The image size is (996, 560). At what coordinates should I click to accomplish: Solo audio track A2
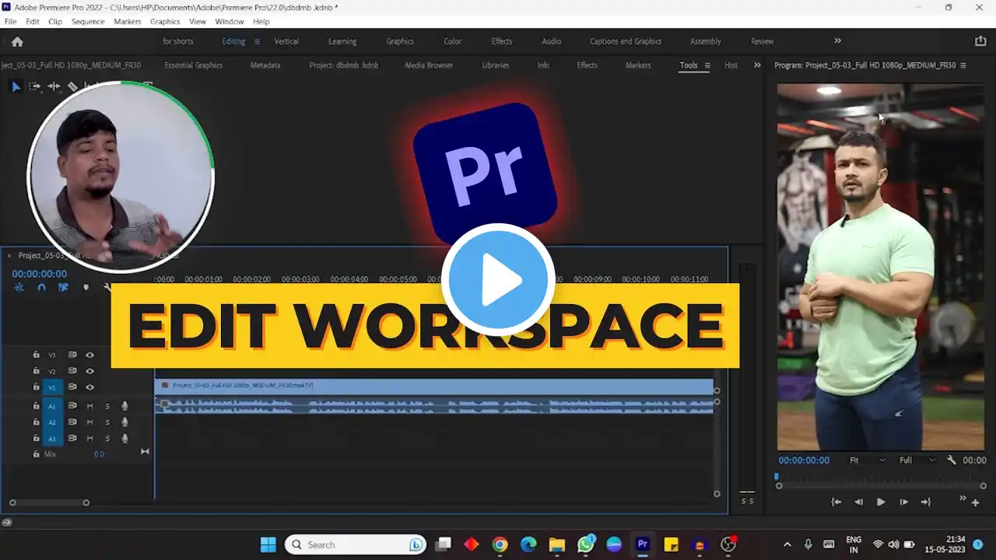(x=107, y=422)
